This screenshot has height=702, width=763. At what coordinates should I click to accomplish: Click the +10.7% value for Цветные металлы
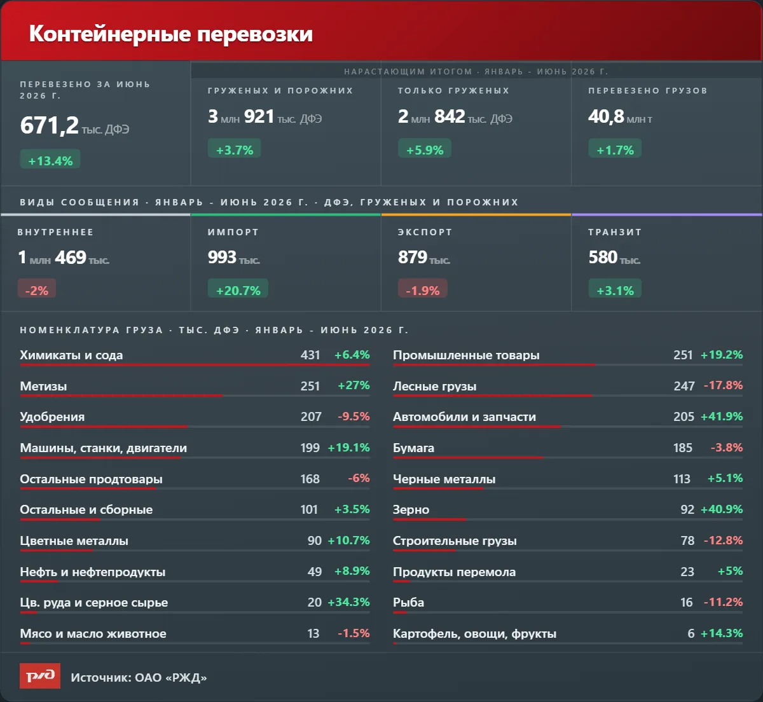[348, 540]
